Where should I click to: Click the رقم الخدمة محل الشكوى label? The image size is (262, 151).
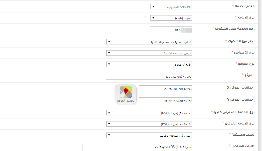tap(235, 28)
